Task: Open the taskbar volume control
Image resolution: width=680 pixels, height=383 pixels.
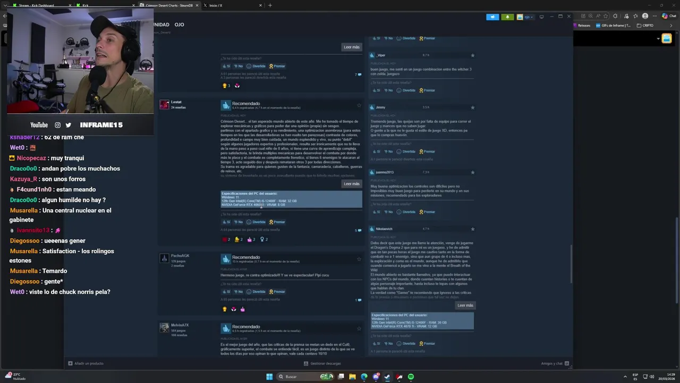Action: [652, 377]
